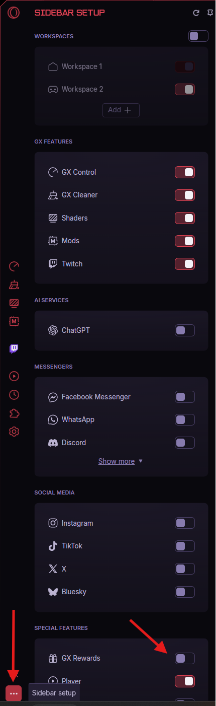Viewport: 216px width, 706px height.
Task: Open the Player icon in sidebar
Action: pos(14,376)
